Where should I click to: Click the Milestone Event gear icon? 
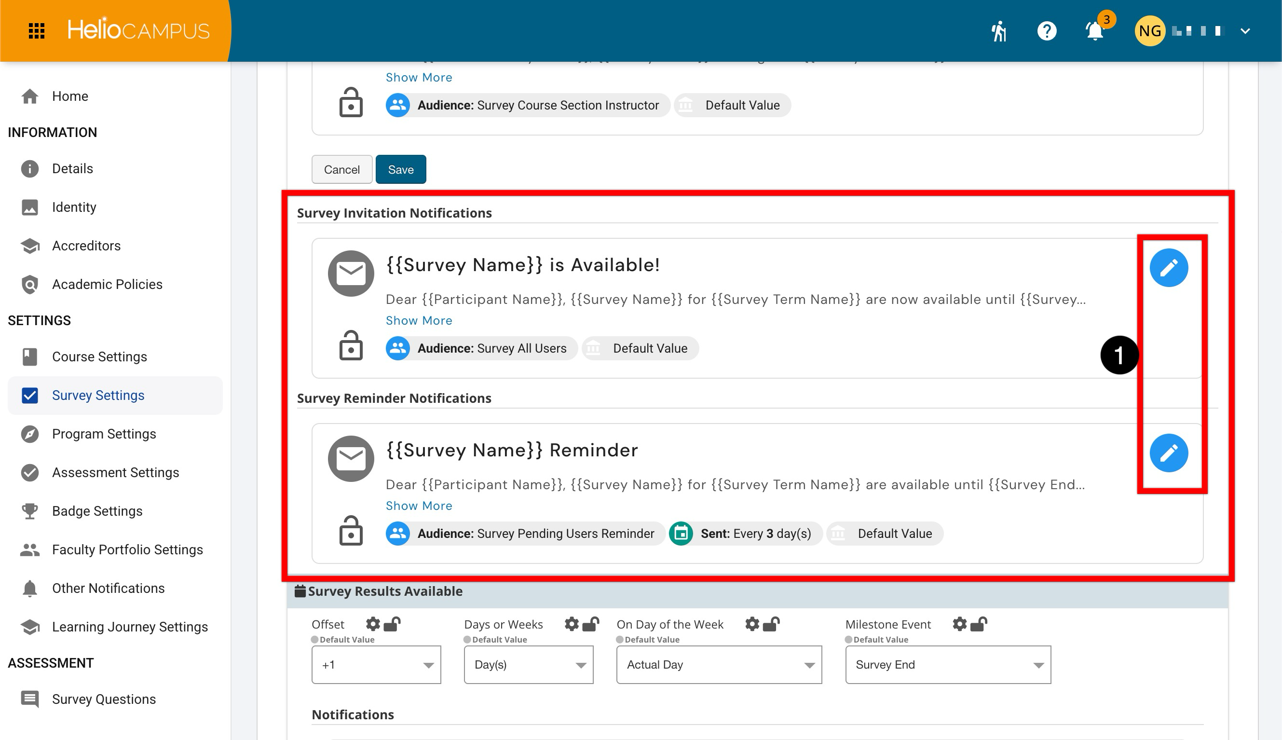coord(959,624)
